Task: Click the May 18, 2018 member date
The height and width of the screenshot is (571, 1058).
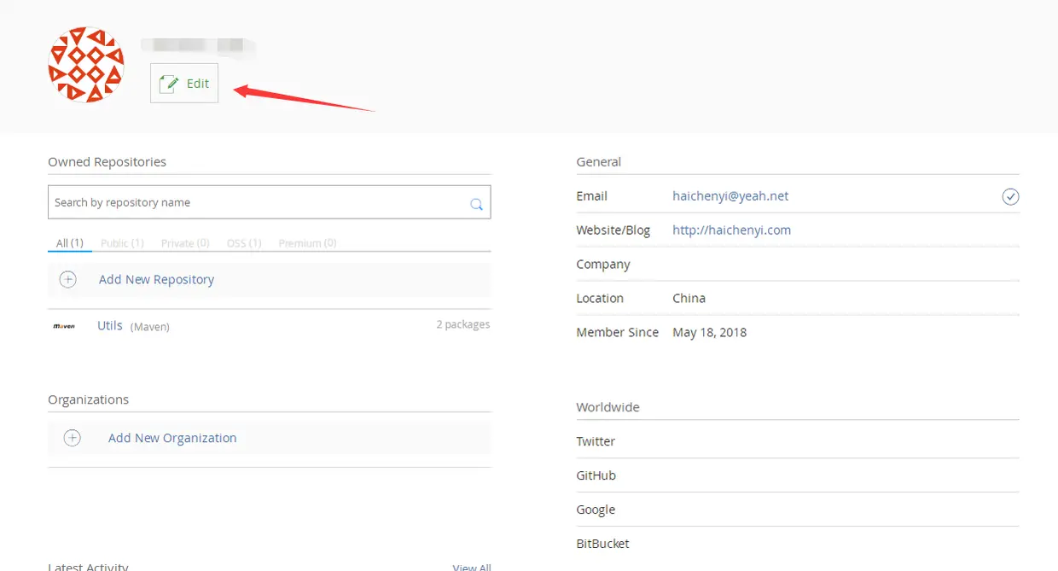Action: [x=709, y=332]
